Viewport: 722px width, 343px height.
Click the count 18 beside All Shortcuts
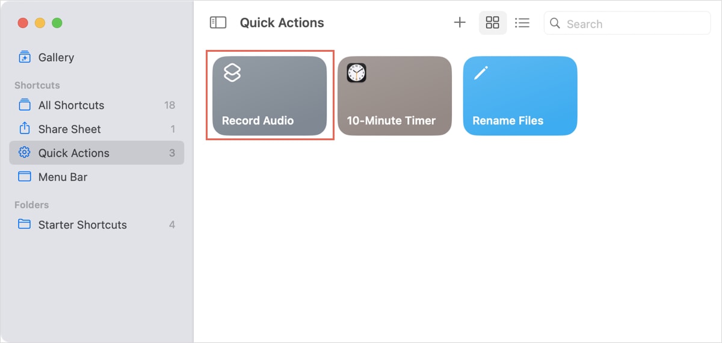point(170,105)
